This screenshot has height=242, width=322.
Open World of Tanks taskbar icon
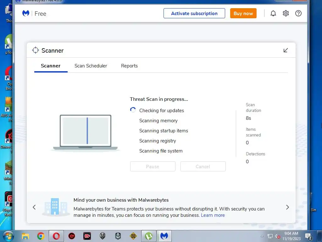pos(103,236)
